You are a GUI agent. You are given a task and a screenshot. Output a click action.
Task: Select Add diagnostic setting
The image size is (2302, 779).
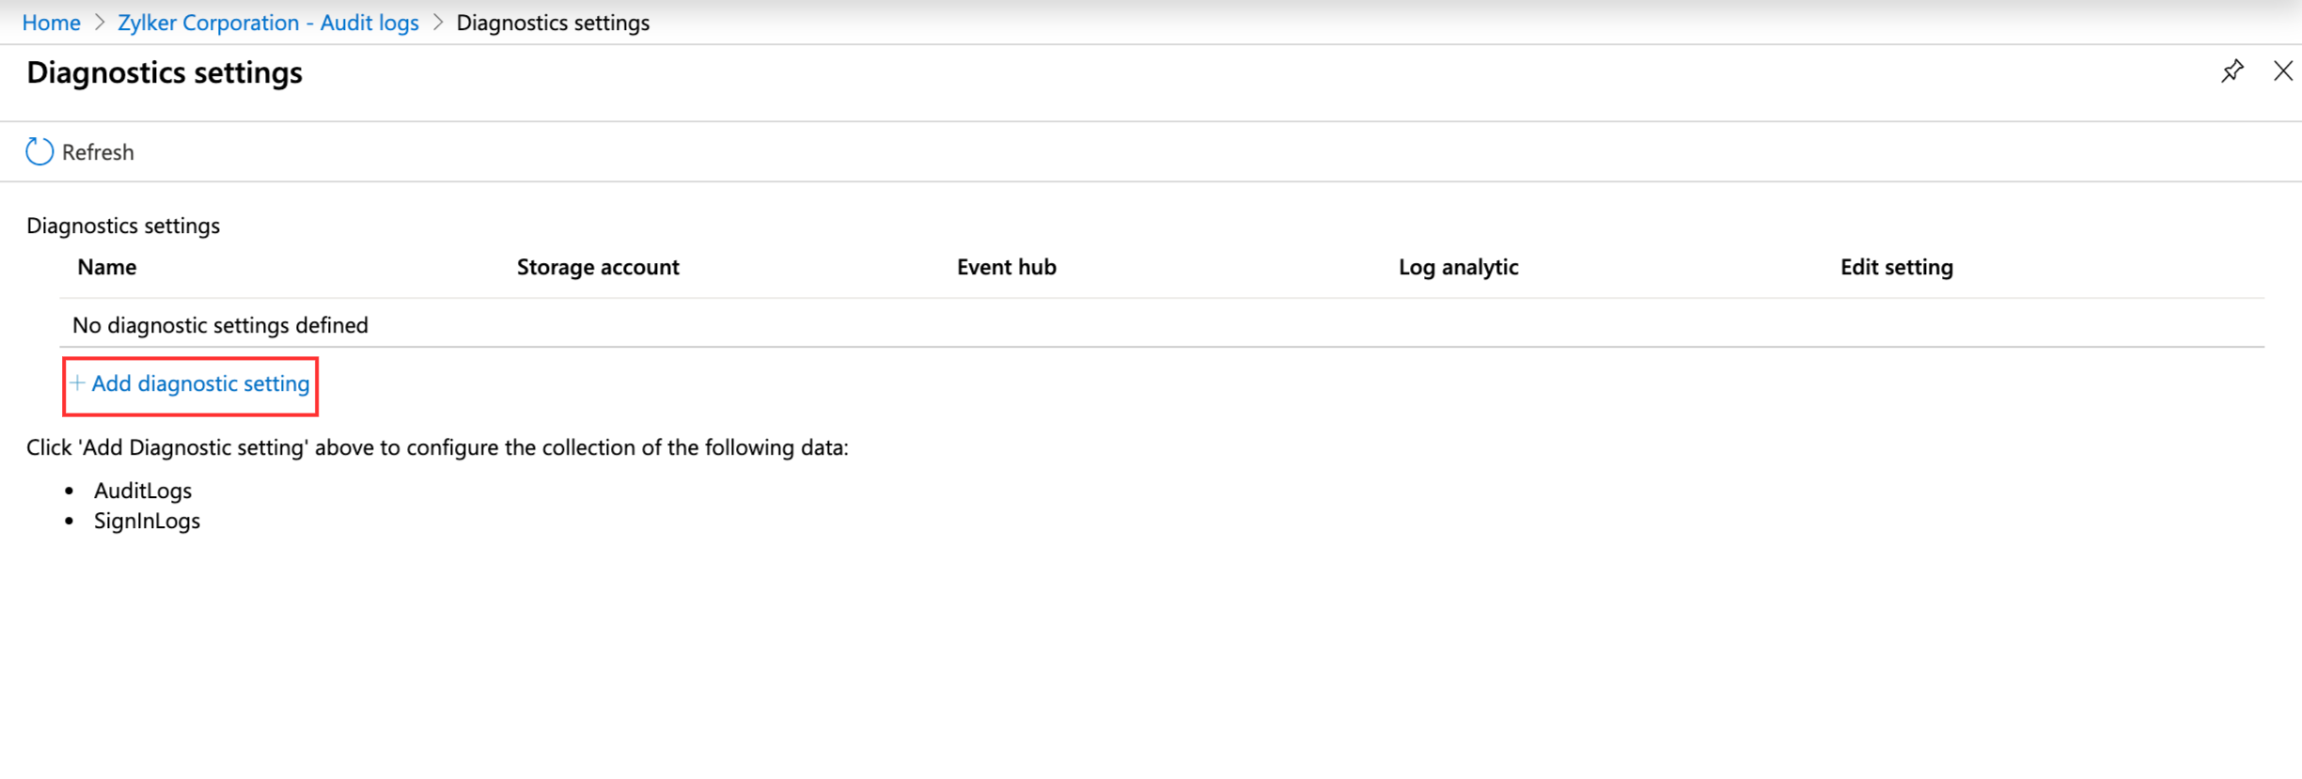(200, 383)
